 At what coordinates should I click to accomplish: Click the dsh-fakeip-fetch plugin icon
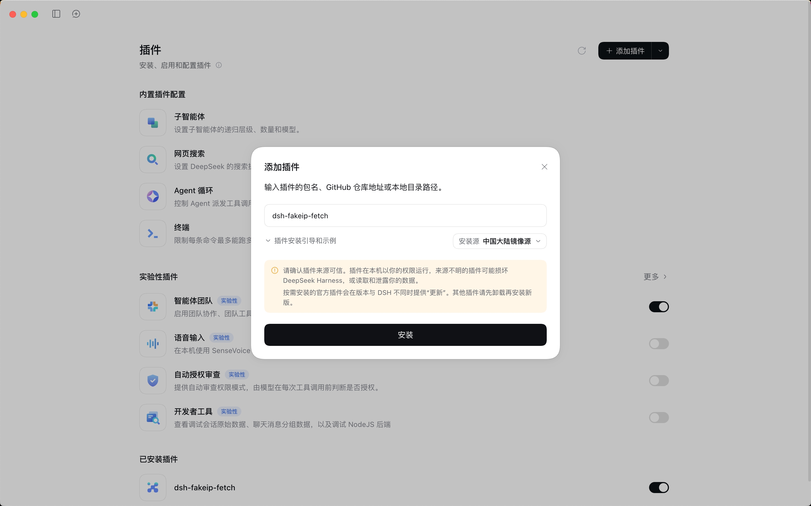[153, 487]
